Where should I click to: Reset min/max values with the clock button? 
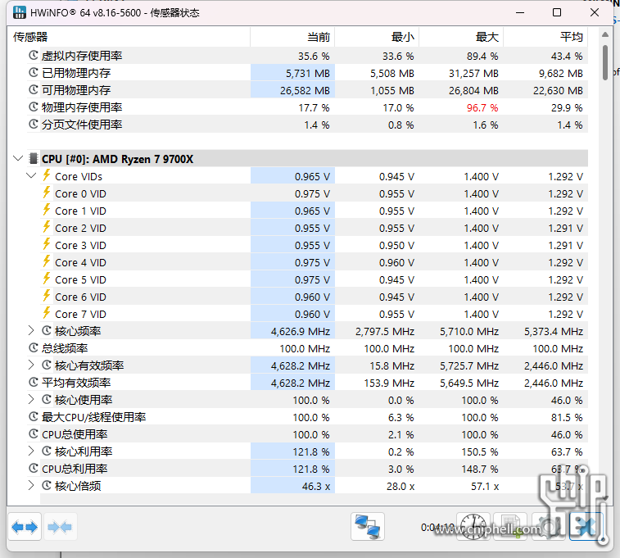[473, 527]
